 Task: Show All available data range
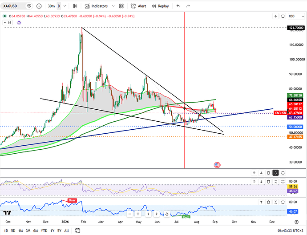click(x=67, y=231)
